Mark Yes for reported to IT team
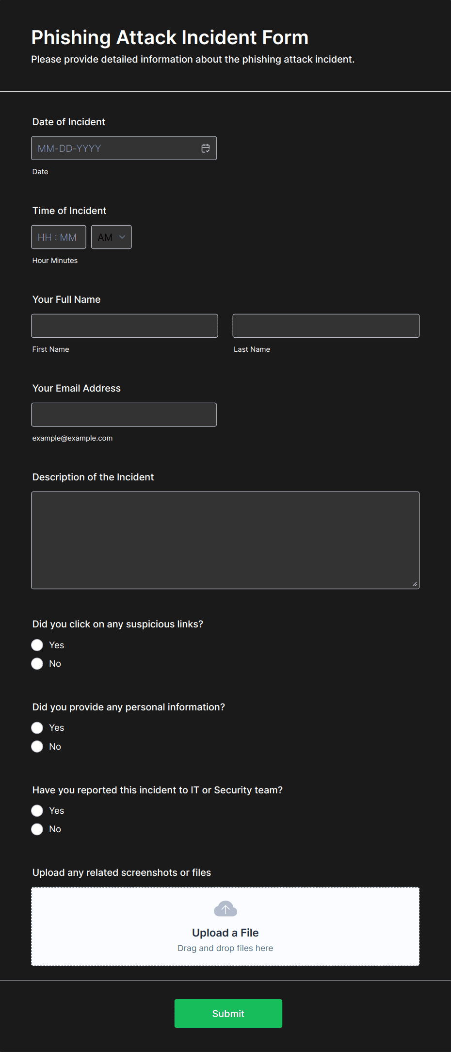 37,810
